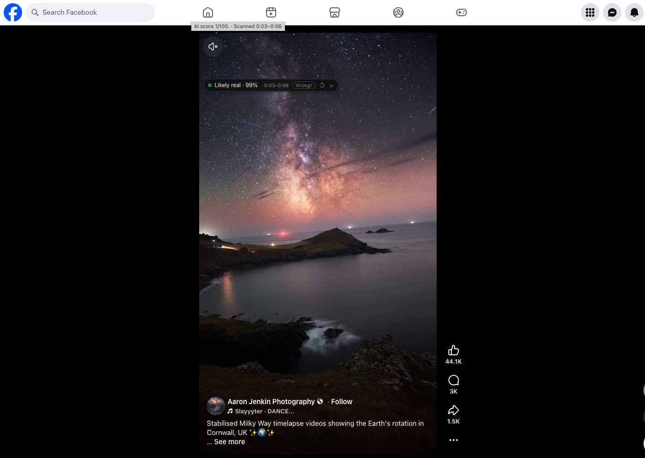Viewport: 645px width, 458px height.
Task: Open the Facebook logo home link
Action: pos(13,12)
